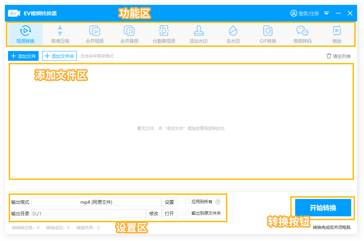Click 登录/注册 to sign in
The height and width of the screenshot is (241, 364).
click(x=305, y=14)
